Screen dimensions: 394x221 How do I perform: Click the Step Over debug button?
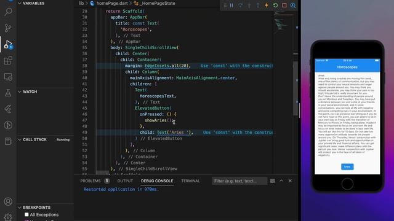[241, 6]
